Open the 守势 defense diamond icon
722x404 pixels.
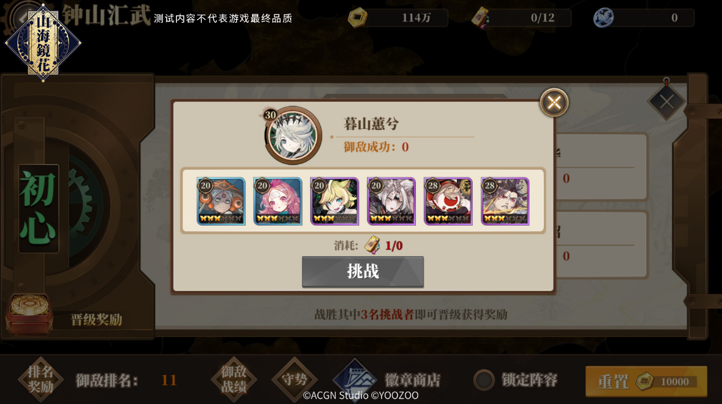[295, 380]
